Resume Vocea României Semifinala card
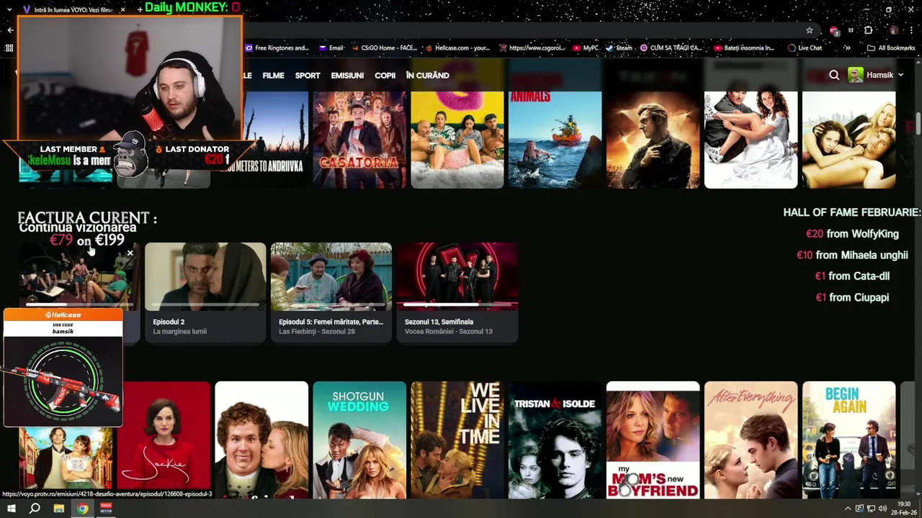 pos(457,292)
